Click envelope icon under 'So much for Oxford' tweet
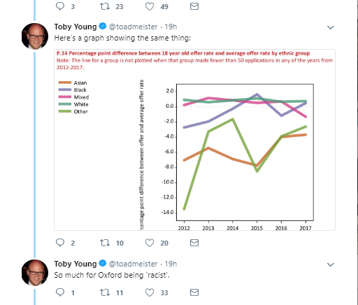 click(x=194, y=292)
